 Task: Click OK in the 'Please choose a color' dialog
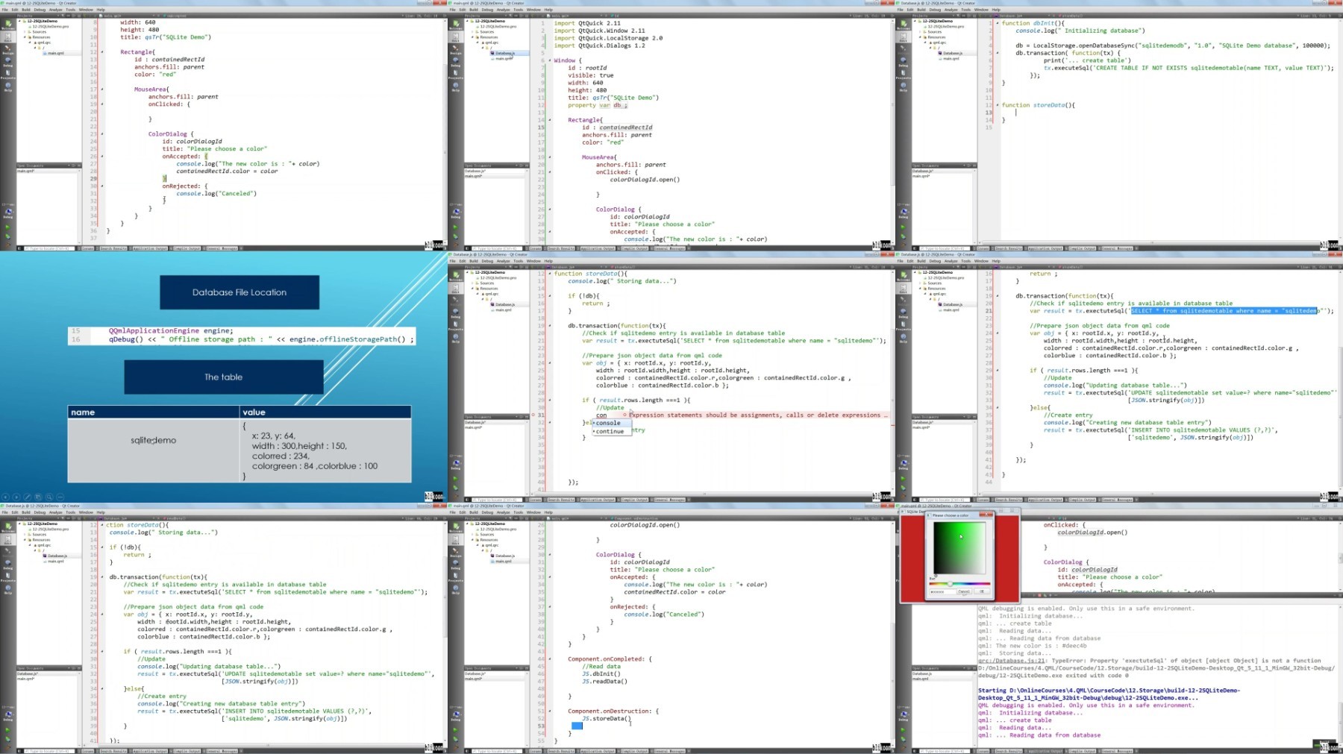(x=982, y=591)
